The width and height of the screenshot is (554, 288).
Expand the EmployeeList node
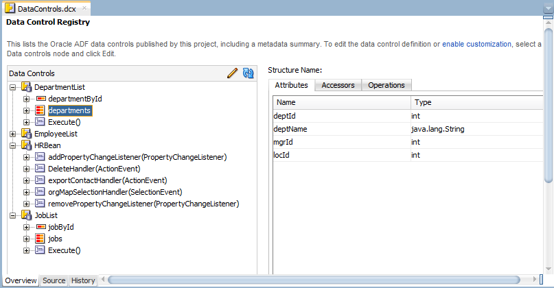click(x=13, y=134)
